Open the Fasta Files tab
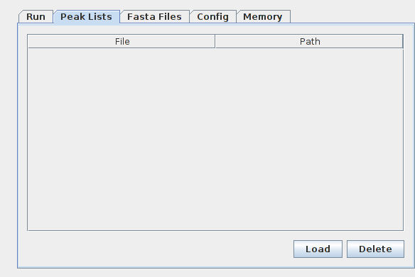Viewport: 415px width, 277px height. tap(155, 16)
